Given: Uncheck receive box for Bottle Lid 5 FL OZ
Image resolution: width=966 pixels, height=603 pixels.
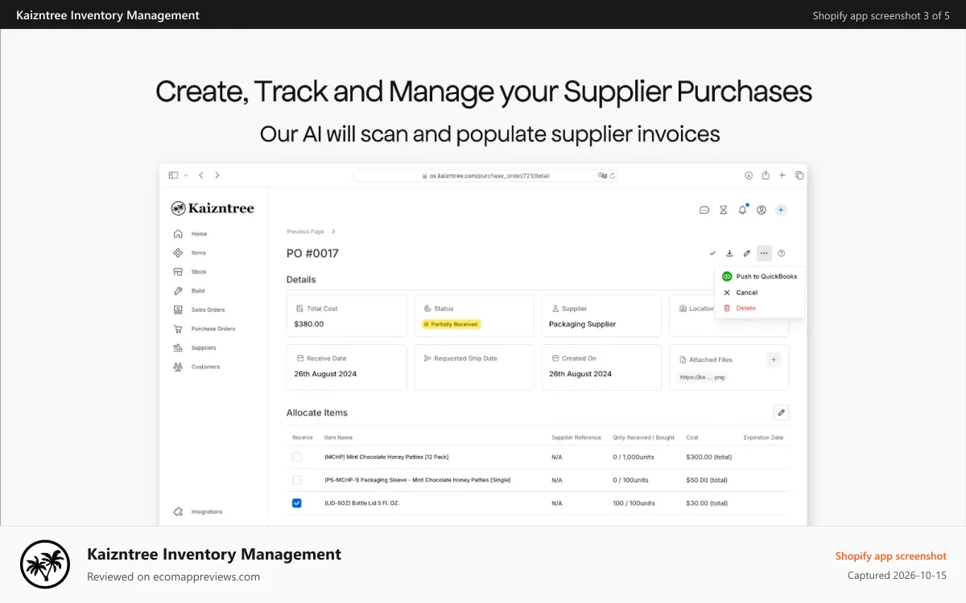Looking at the screenshot, I should (296, 503).
